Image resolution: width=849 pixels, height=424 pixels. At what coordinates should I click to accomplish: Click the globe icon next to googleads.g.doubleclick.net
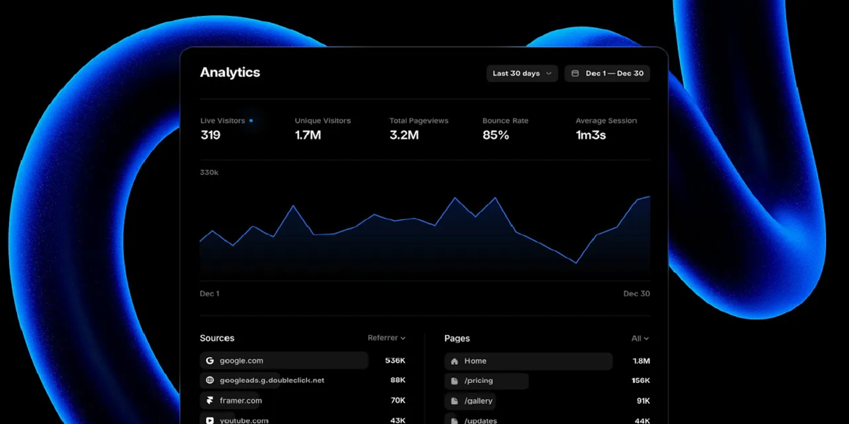(x=210, y=380)
